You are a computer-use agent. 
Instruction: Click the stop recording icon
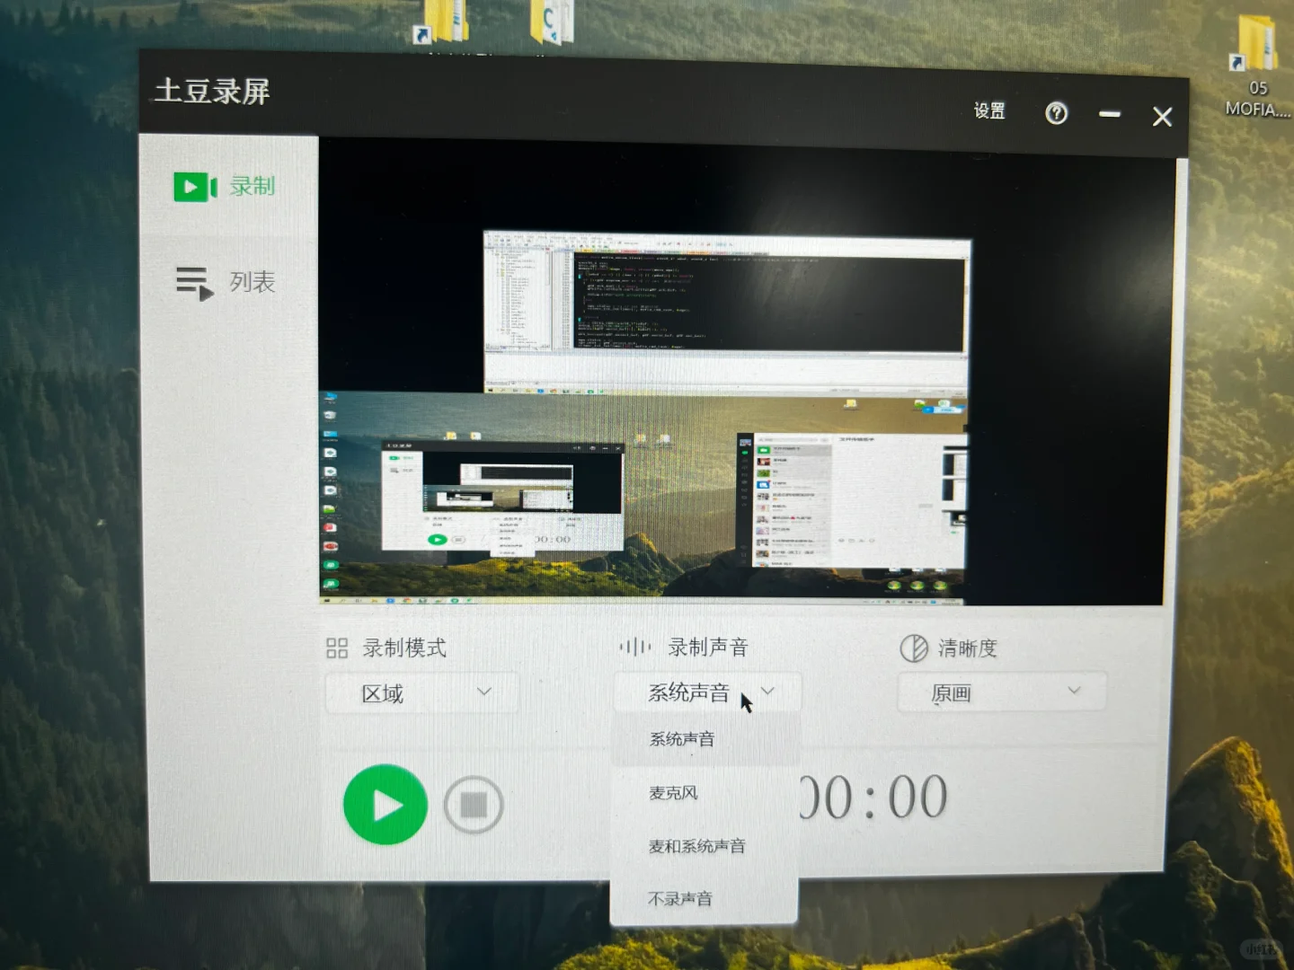(x=473, y=804)
